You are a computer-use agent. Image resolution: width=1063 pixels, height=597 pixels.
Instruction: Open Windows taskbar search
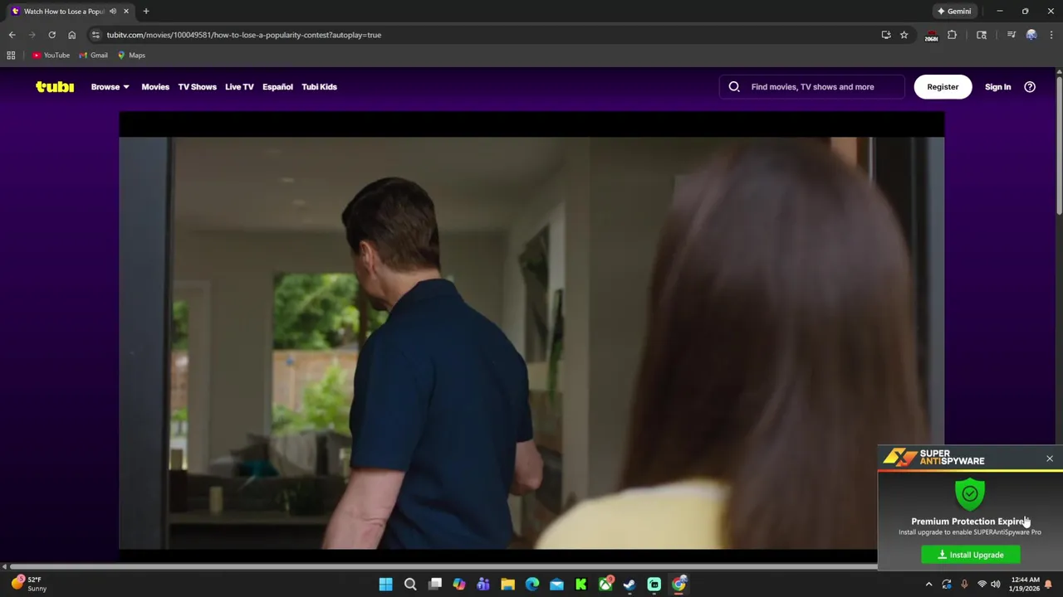tap(410, 585)
